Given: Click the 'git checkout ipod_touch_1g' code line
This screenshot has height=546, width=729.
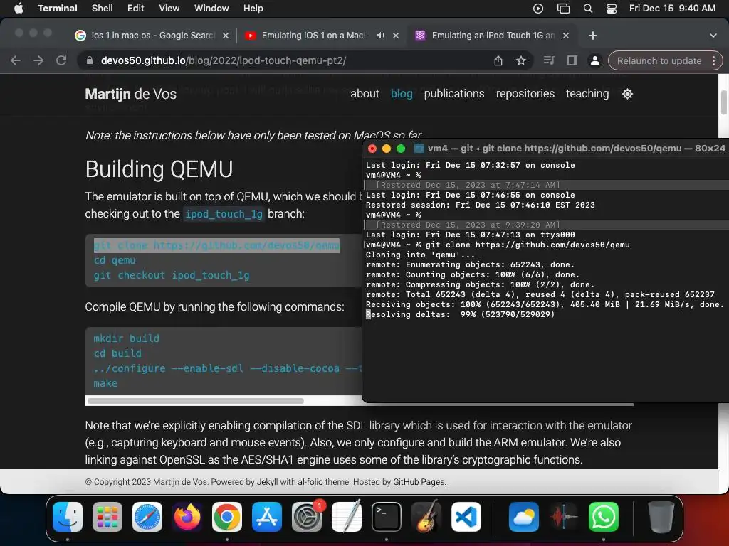Looking at the screenshot, I should pos(171,275).
